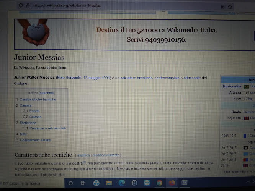Bookmark page with star icon
Viewport: 255px width, 191px height.
tap(230, 6)
